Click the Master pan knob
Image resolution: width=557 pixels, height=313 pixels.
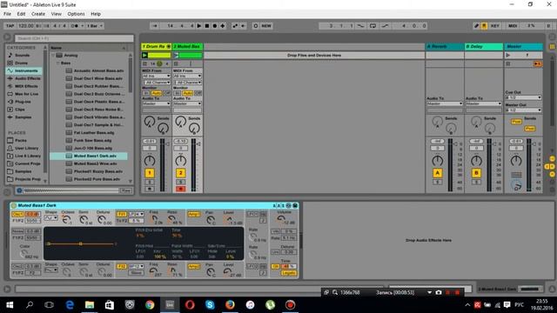516,161
